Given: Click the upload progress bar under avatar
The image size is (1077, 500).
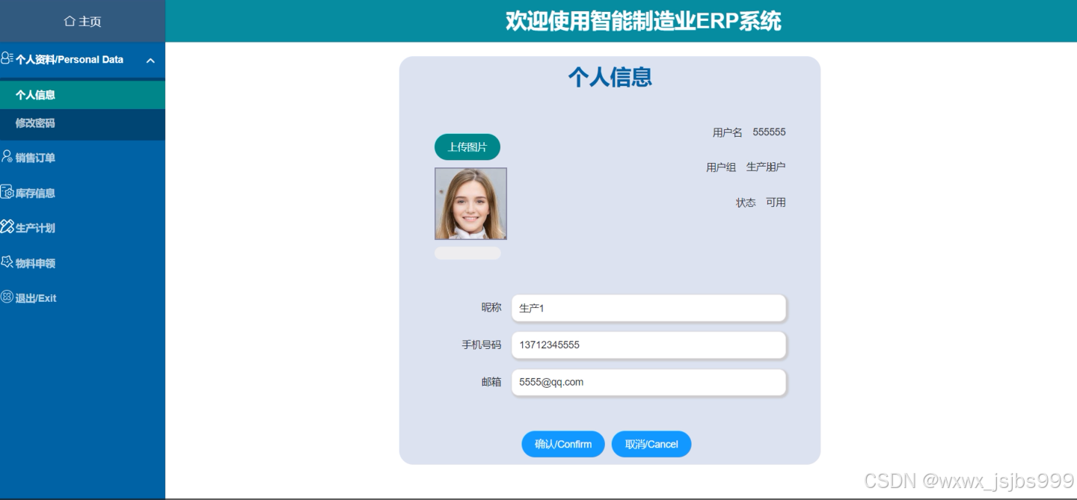Looking at the screenshot, I should (467, 253).
